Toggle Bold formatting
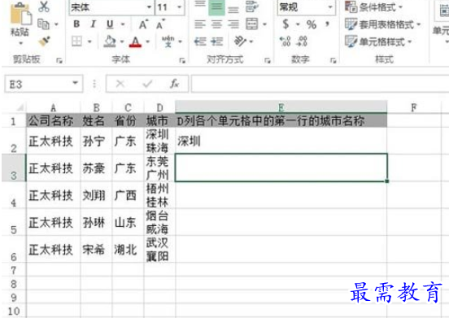Viewport: 449px width, 318px height. 76,24
